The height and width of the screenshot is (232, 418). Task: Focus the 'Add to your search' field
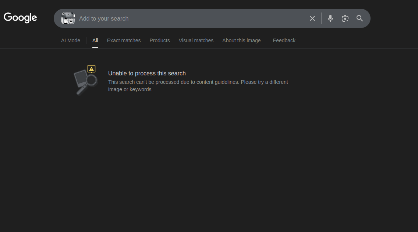191,19
